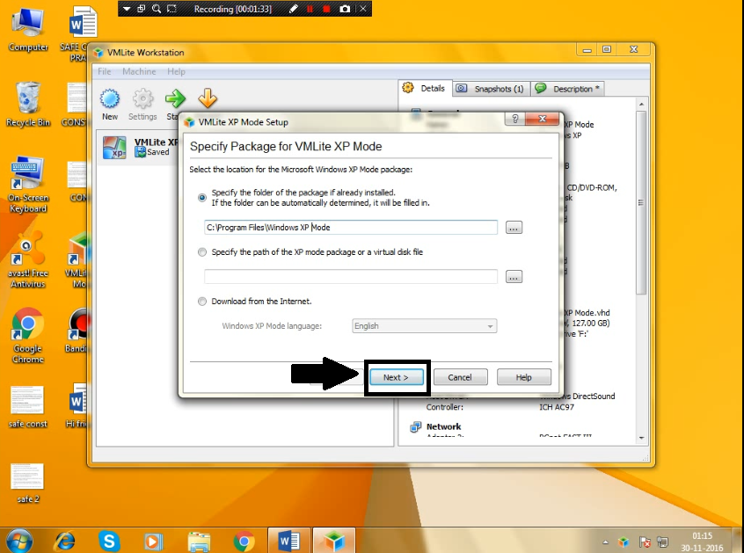
Task: Choose 'Specify the path of the XP mode package'
Action: tap(202, 251)
